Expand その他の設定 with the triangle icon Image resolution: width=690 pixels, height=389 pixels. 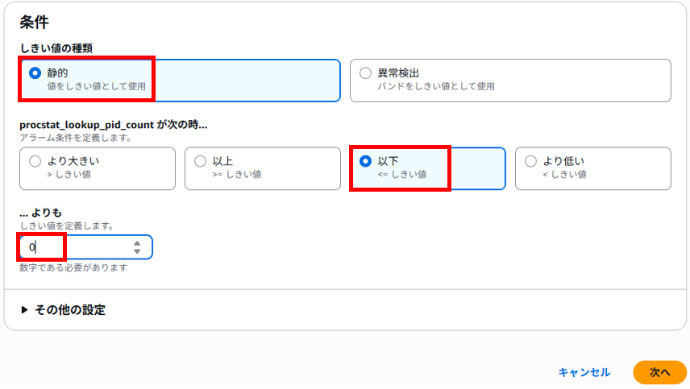coord(24,310)
